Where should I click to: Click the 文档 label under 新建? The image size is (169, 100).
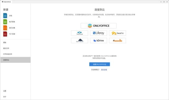[x=11, y=16]
